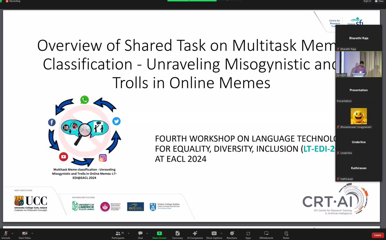Click the Sign in button

coord(367,1)
